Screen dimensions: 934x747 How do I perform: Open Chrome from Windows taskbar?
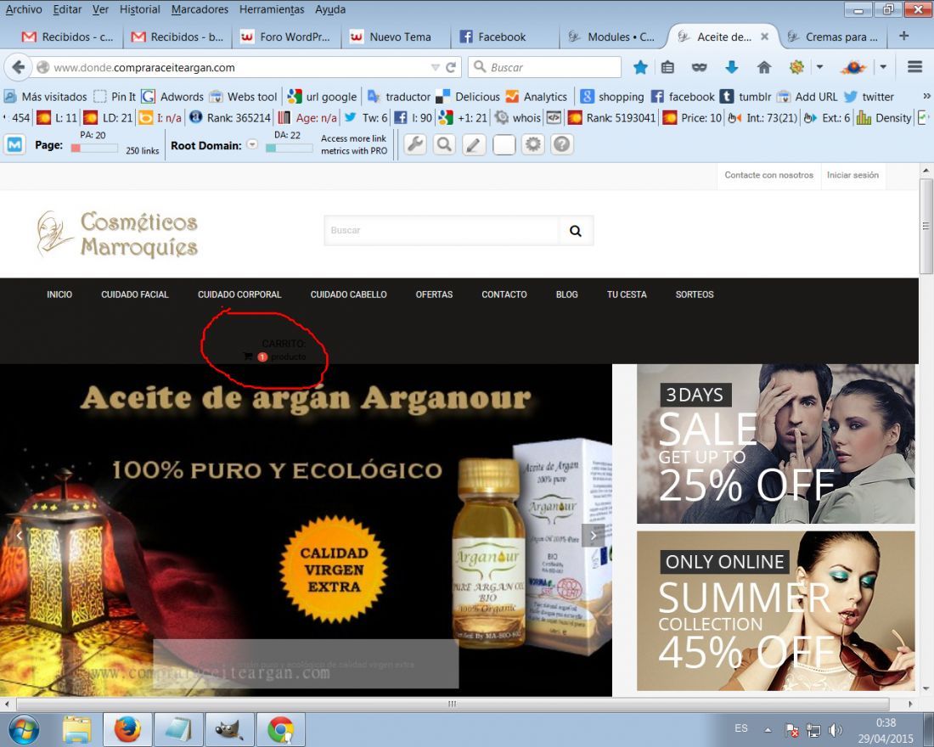click(280, 729)
